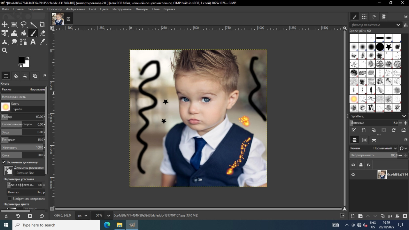Click the Sparks brush preview in tool options
409x230 pixels.
tap(6, 107)
